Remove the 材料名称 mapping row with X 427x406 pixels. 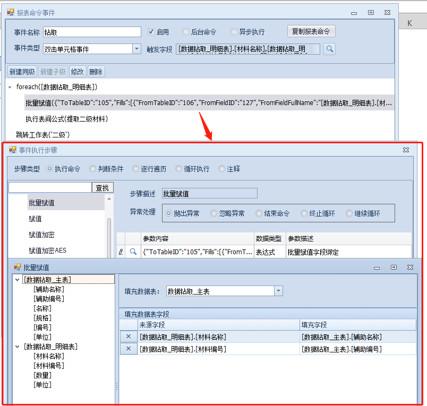(128, 336)
